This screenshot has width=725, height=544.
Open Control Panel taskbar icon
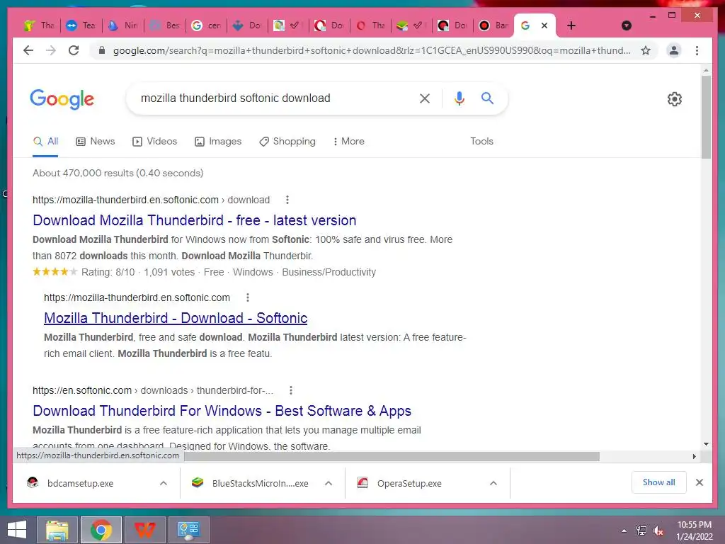tap(188, 530)
